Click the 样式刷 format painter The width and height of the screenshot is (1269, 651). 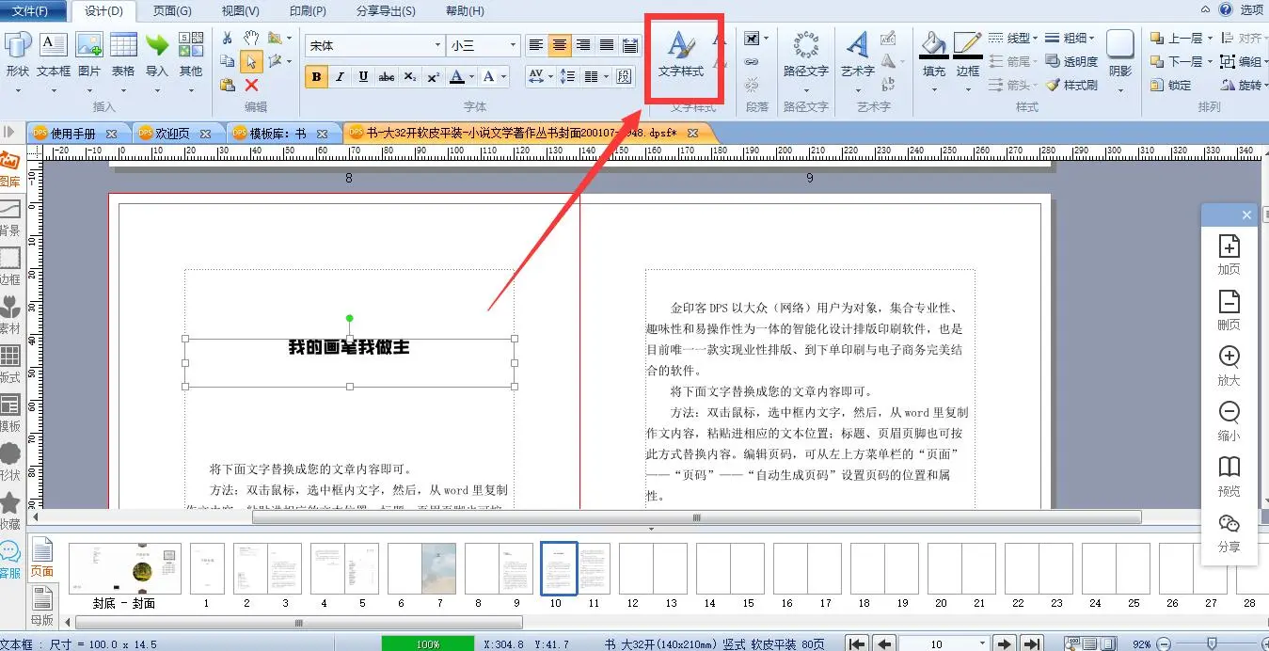pos(1071,85)
